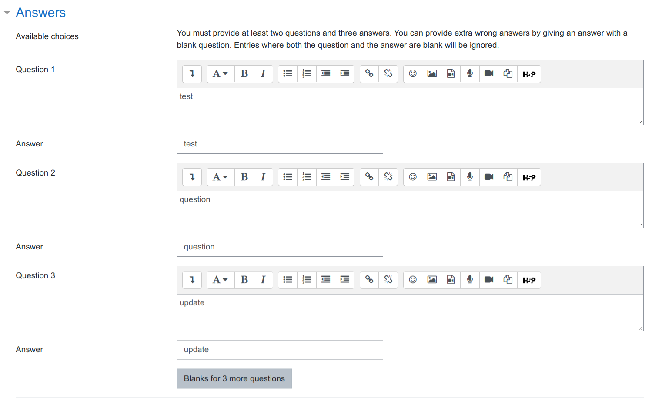Insert image in Question 1 editor
This screenshot has height=401, width=662.
point(432,74)
